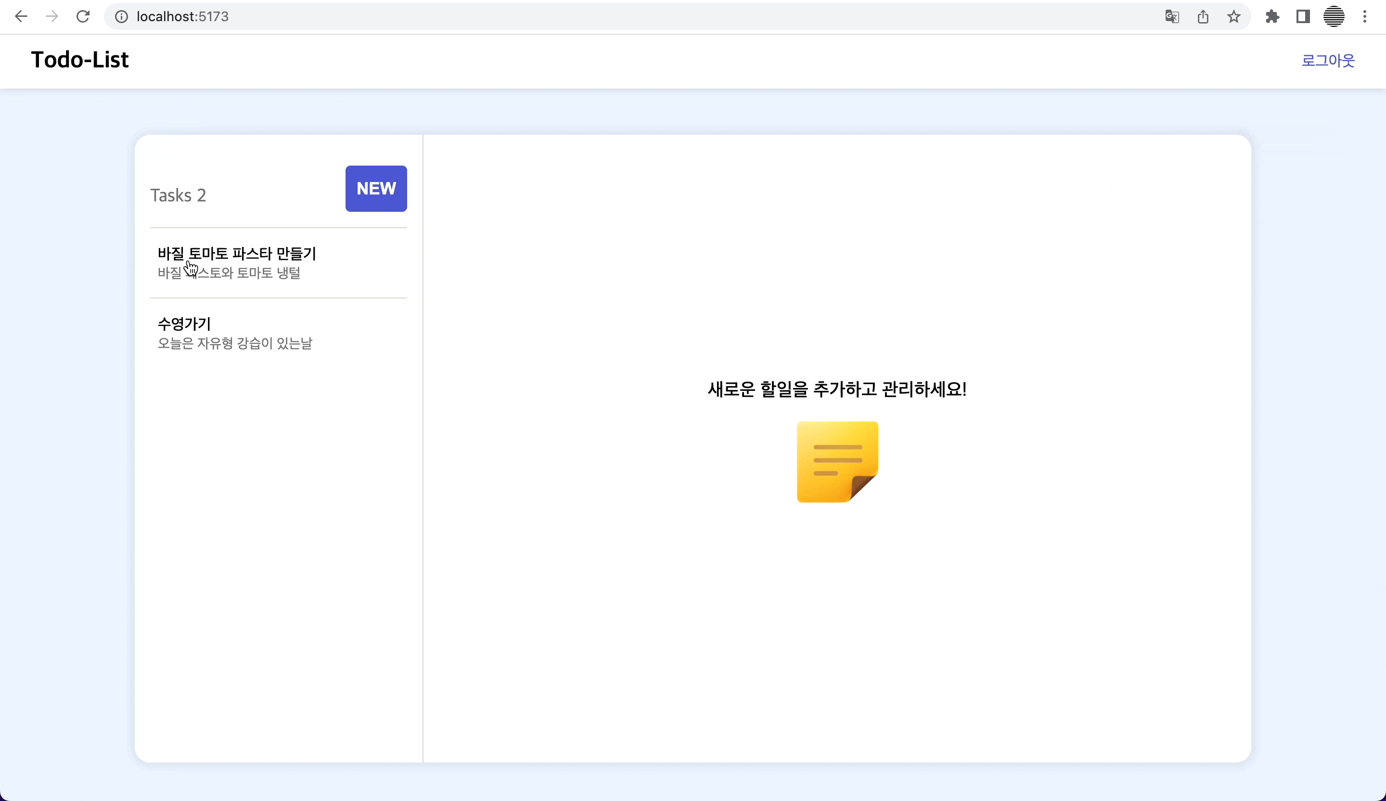This screenshot has width=1386, height=801.
Task: Open the Extensions puzzle icon
Action: point(1272,16)
